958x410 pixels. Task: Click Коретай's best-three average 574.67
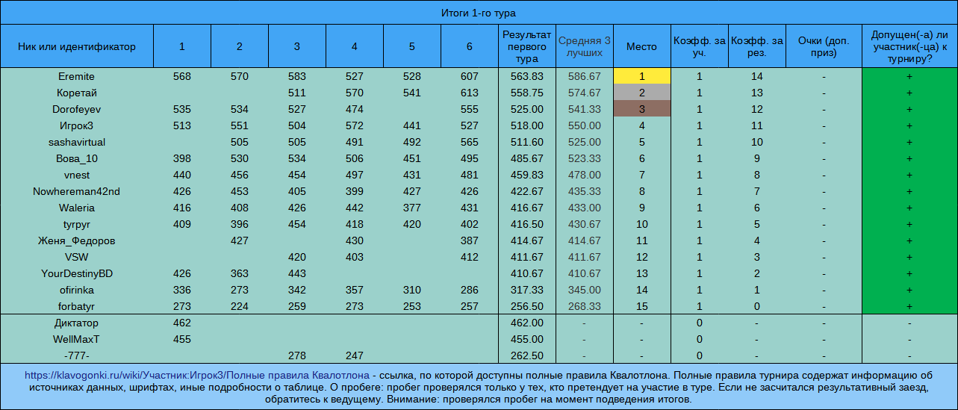[585, 93]
